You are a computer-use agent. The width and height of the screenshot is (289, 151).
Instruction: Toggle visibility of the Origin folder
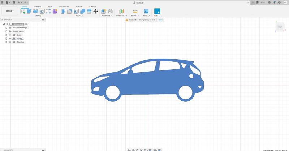tap(10, 35)
